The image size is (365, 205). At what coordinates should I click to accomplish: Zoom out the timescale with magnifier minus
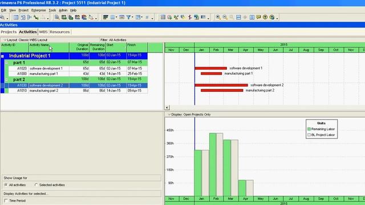coord(225,17)
